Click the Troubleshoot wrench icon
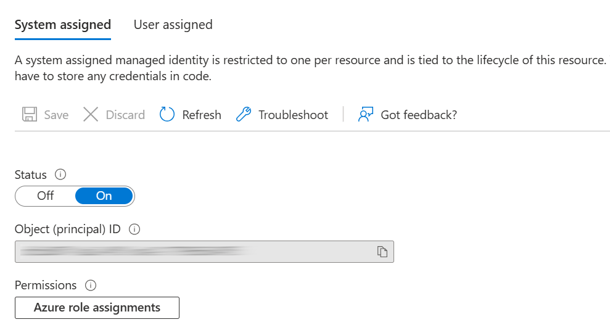The image size is (610, 330). click(244, 114)
